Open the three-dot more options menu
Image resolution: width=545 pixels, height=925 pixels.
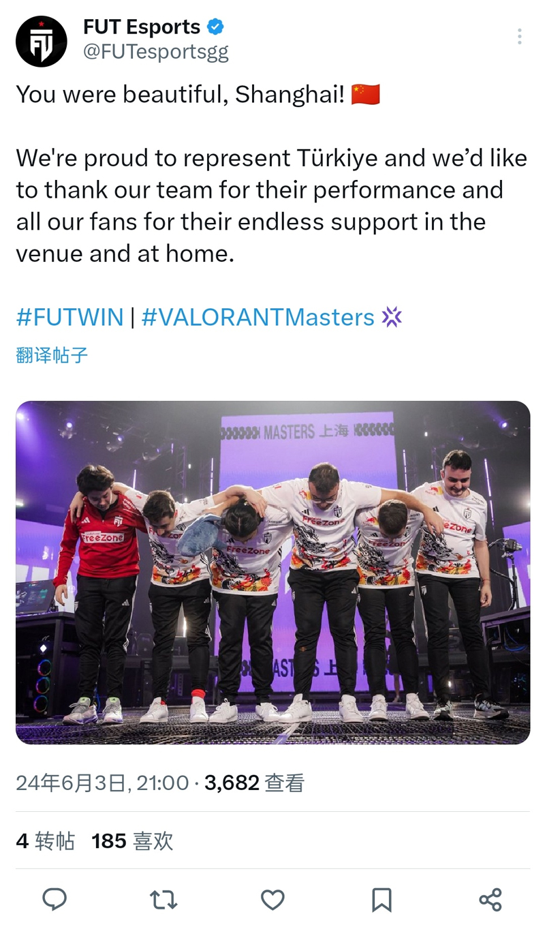[x=520, y=37]
